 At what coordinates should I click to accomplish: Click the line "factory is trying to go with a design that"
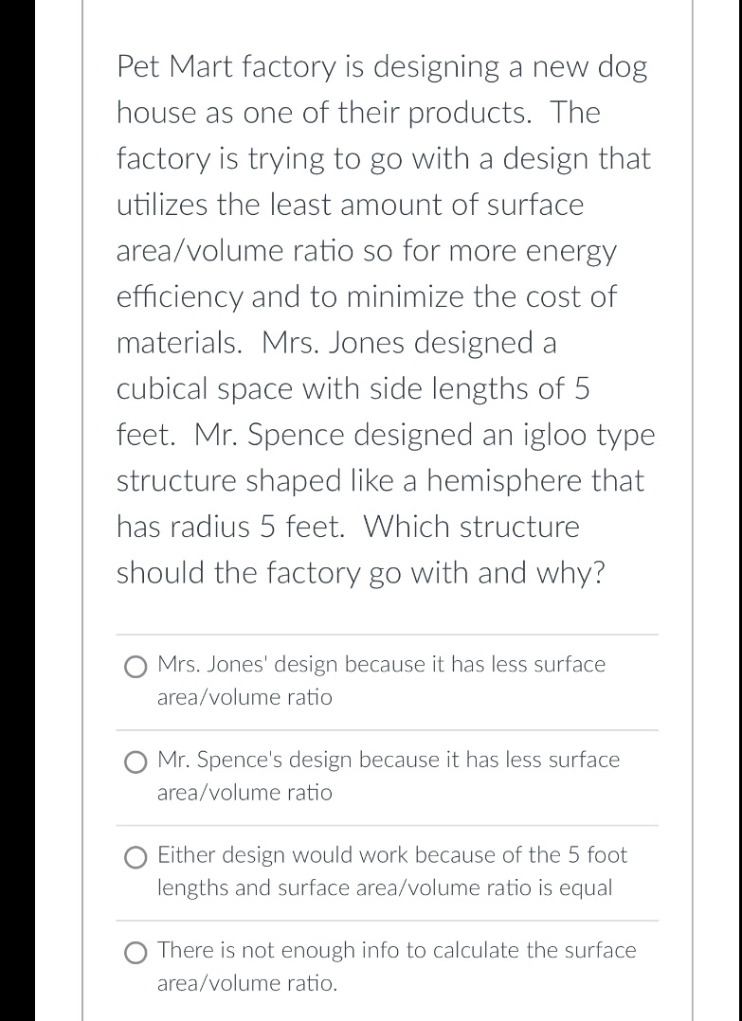pyautogui.click(x=384, y=159)
